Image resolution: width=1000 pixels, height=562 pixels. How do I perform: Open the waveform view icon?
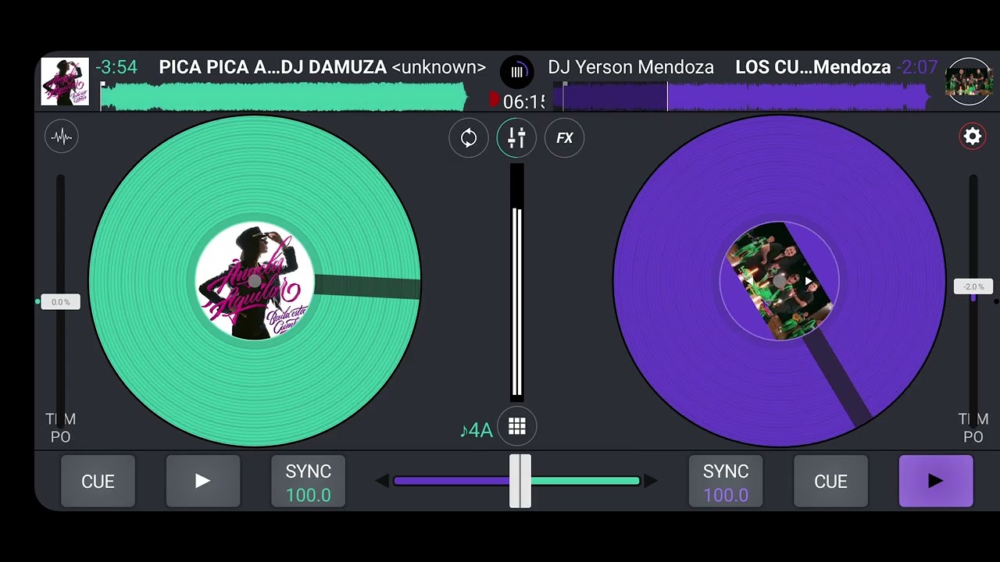click(x=61, y=137)
